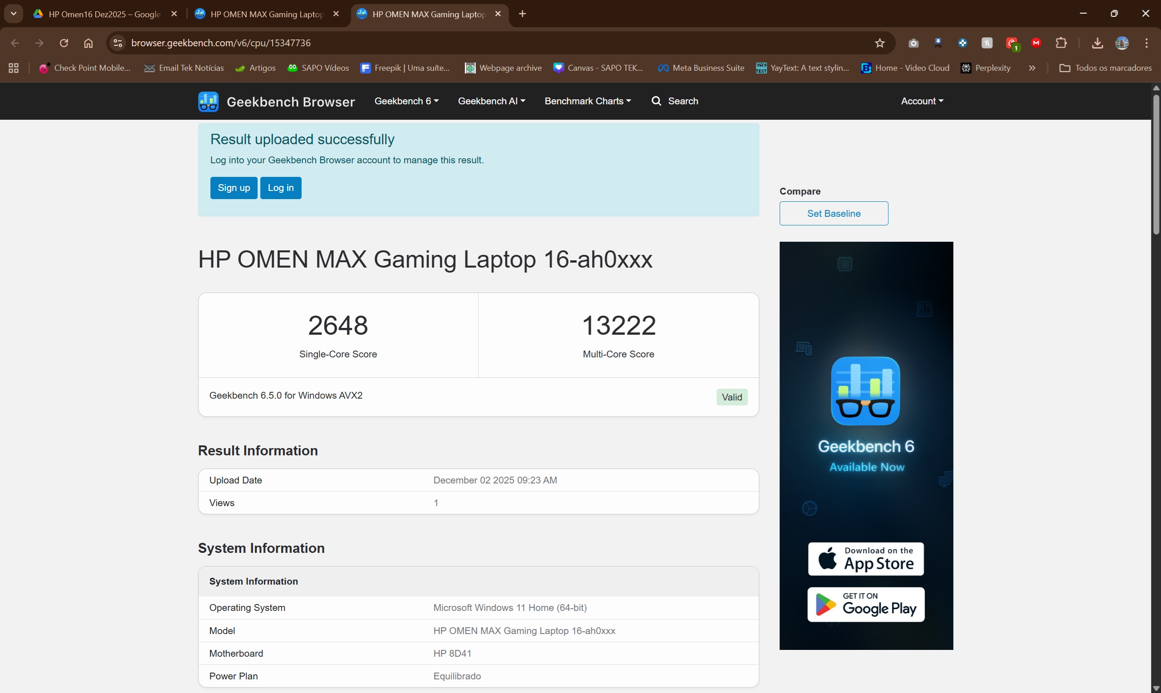
Task: Click the site information icon in address bar
Action: 118,43
